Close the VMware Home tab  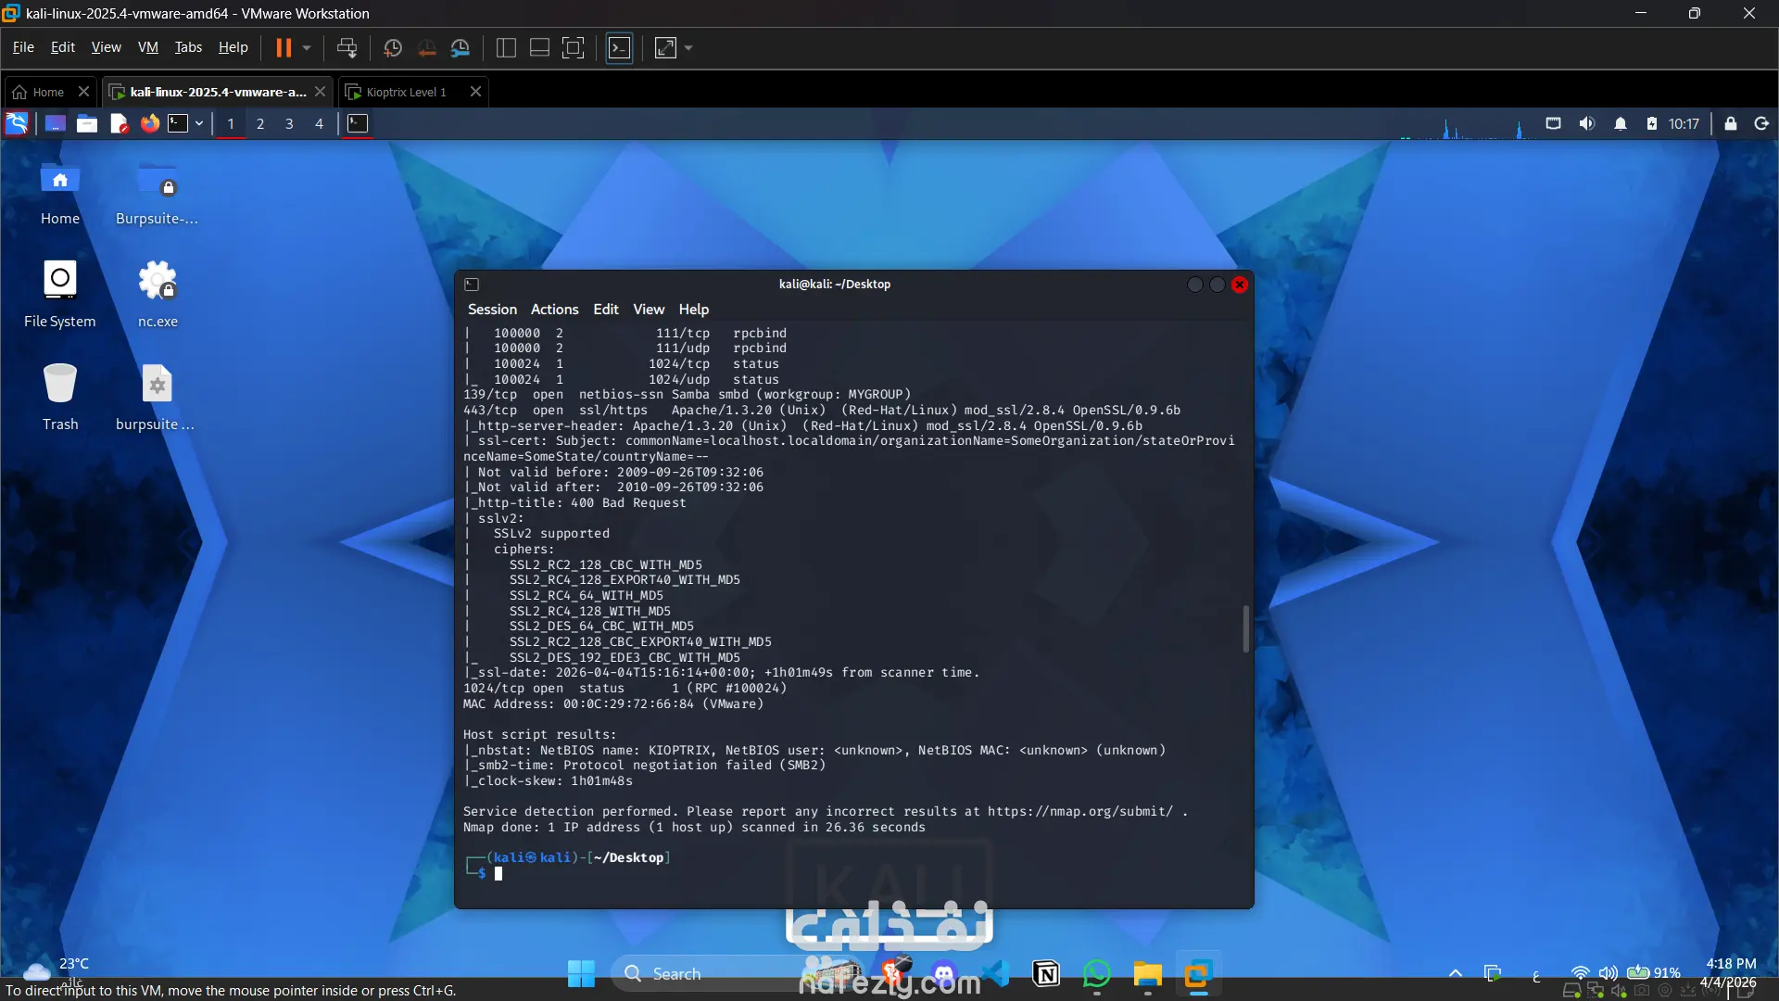click(x=83, y=92)
